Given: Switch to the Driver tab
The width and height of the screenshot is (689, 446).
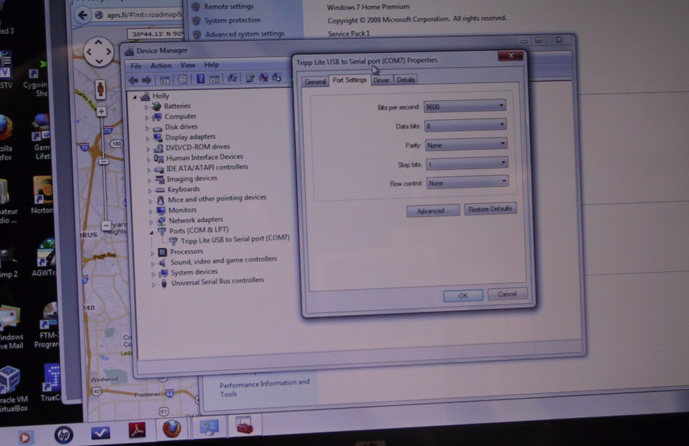Looking at the screenshot, I should [382, 80].
